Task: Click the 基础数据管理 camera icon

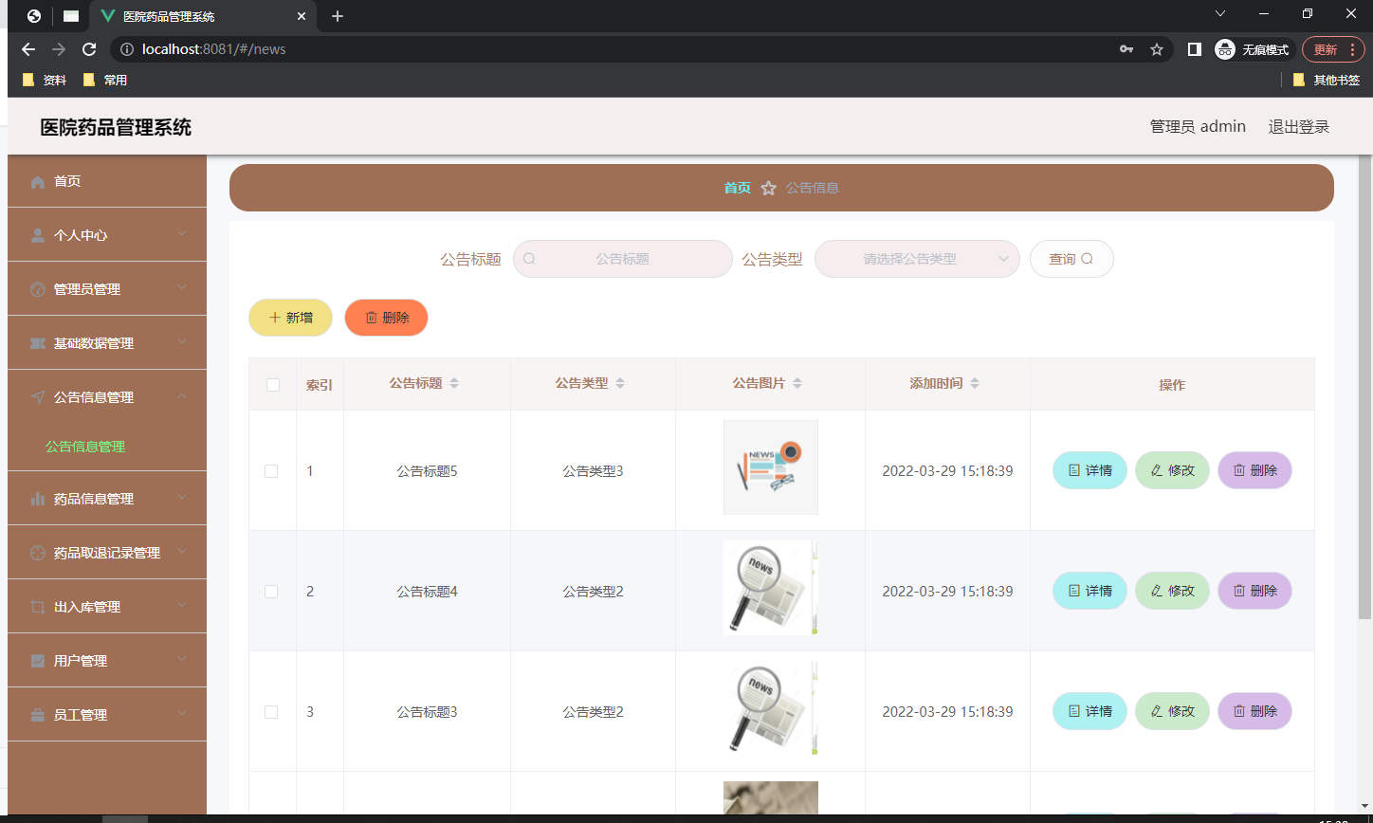Action: point(38,342)
